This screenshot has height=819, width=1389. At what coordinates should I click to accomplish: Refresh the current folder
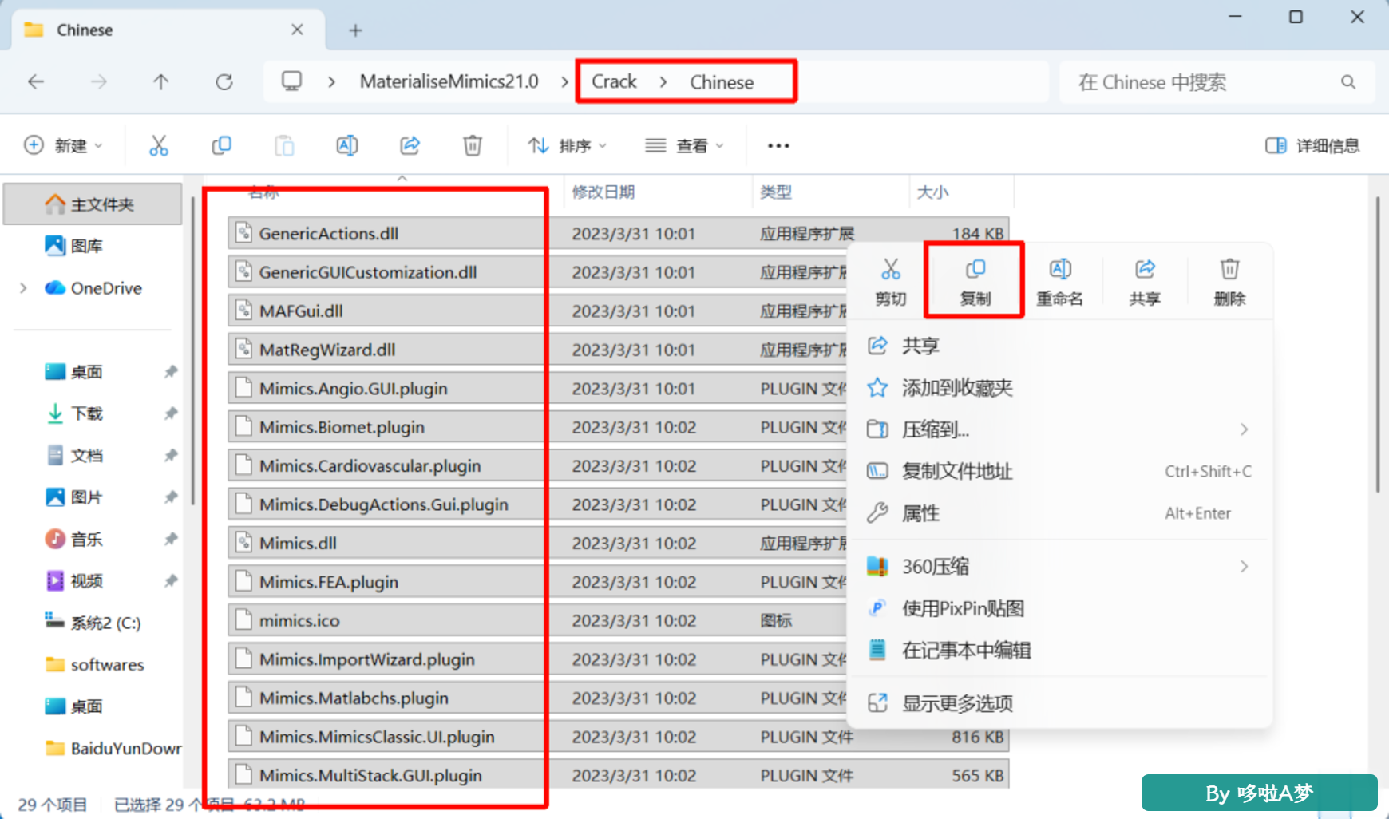pos(224,81)
